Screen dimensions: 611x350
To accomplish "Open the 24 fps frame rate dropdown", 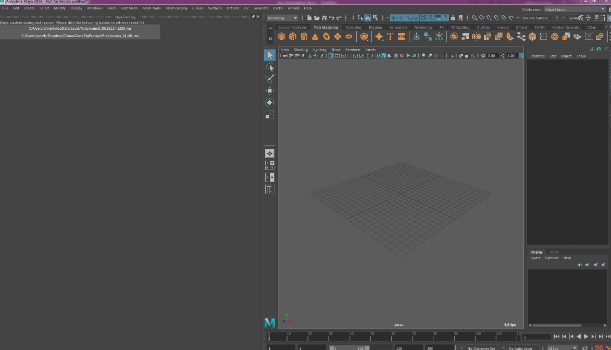I will (x=562, y=348).
